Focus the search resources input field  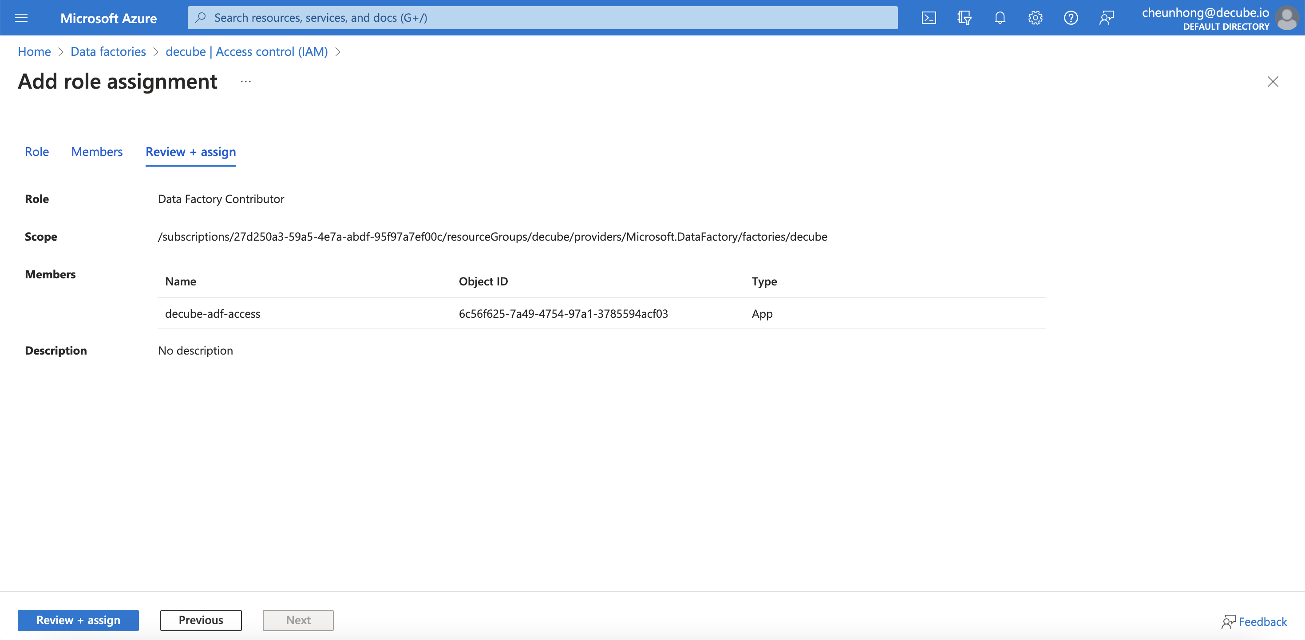click(x=542, y=18)
